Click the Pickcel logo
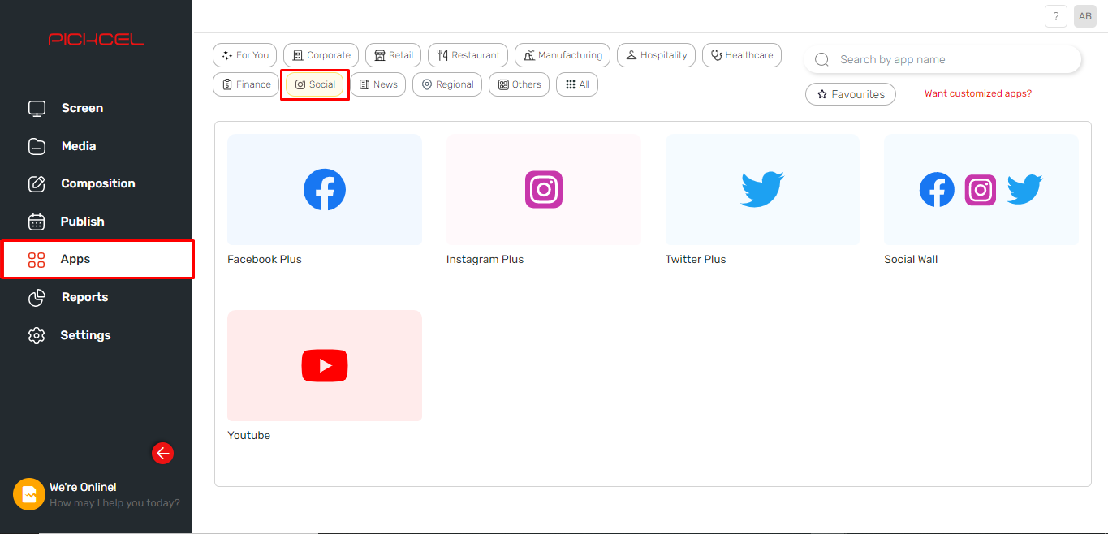Viewport: 1108px width, 534px height. (x=97, y=39)
